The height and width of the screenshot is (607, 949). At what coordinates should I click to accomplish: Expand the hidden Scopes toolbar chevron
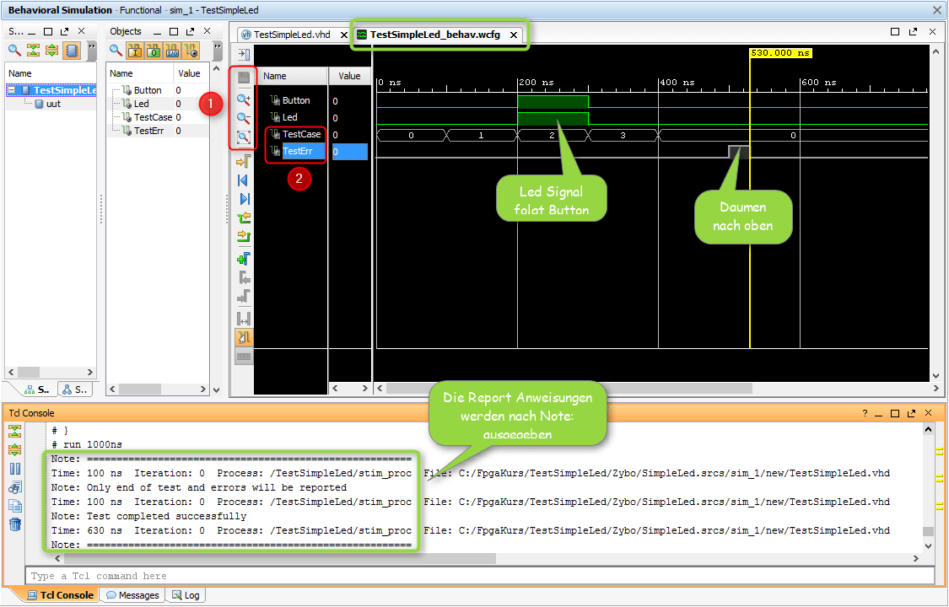tap(92, 47)
